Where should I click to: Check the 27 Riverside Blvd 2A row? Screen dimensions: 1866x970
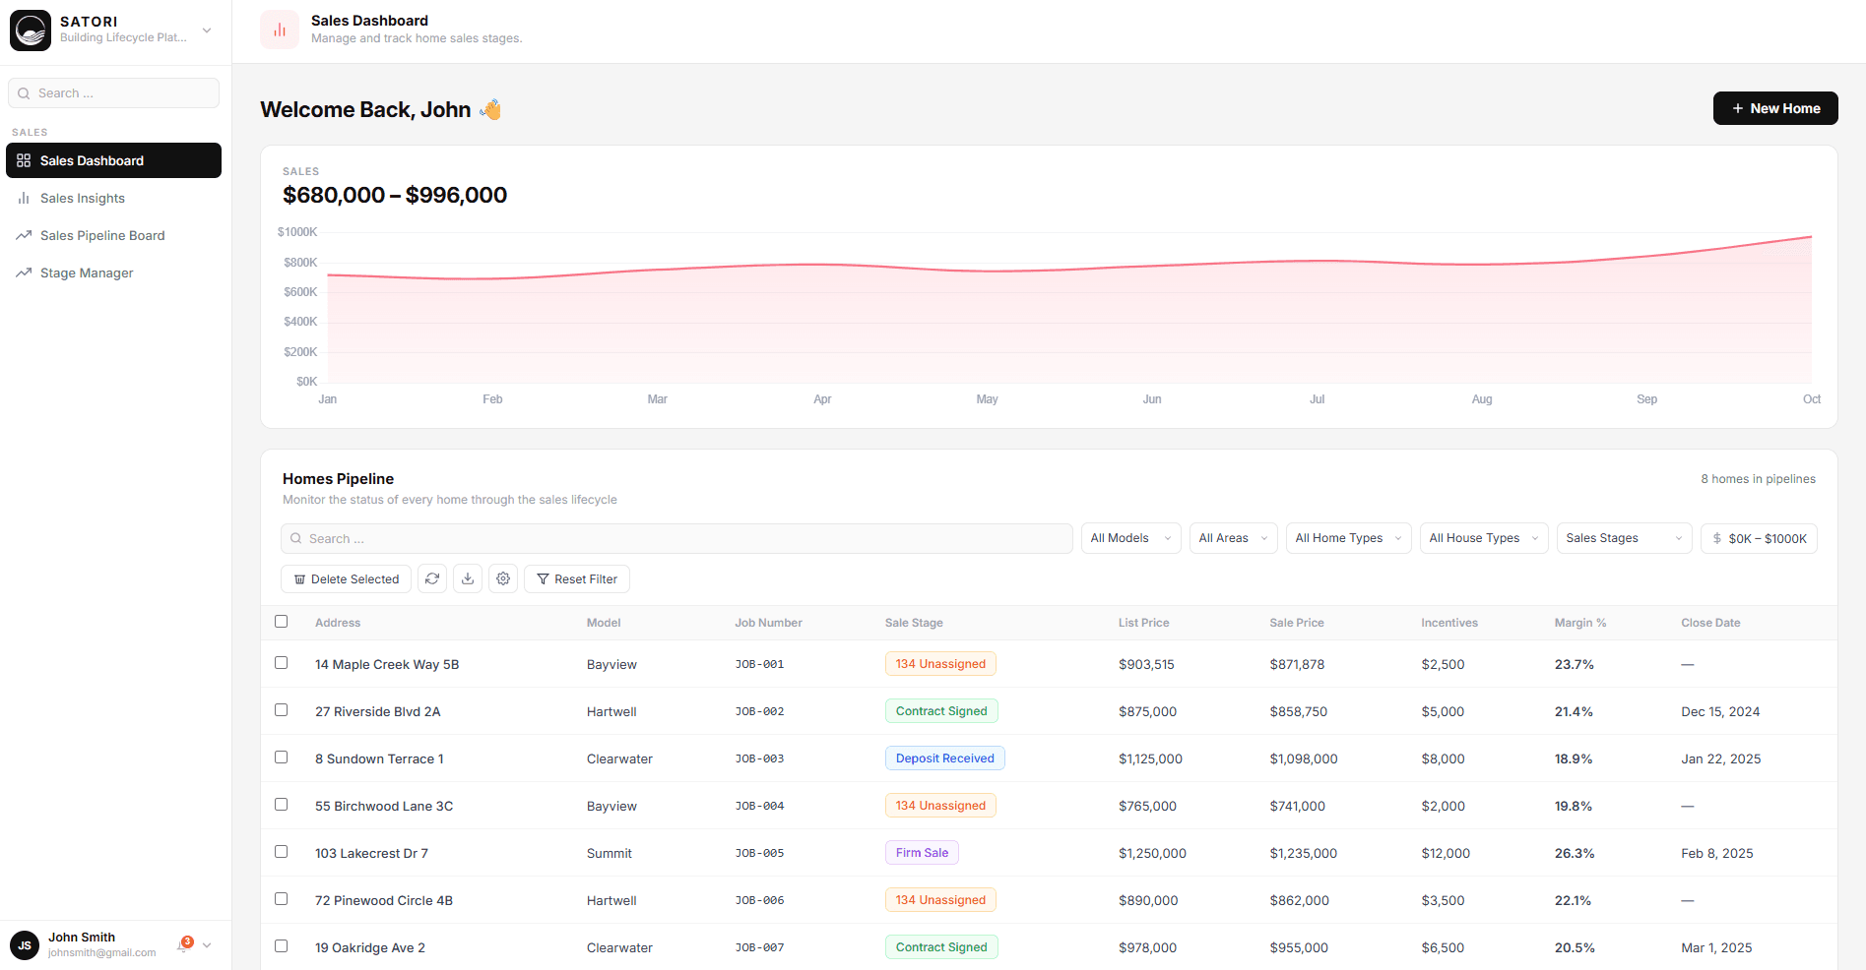(282, 710)
